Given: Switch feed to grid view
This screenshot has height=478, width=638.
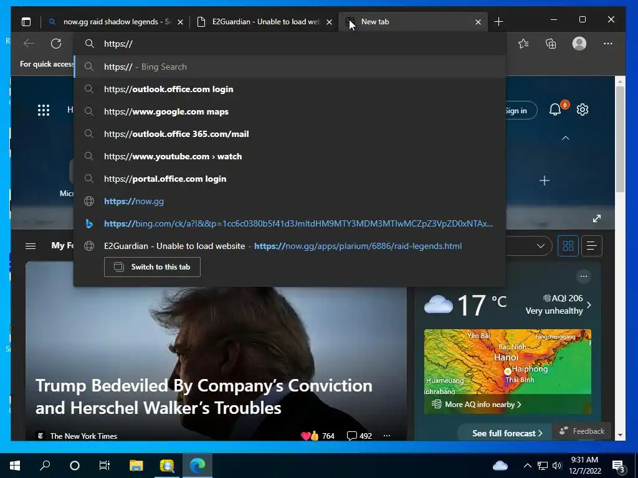Looking at the screenshot, I should 568,246.
